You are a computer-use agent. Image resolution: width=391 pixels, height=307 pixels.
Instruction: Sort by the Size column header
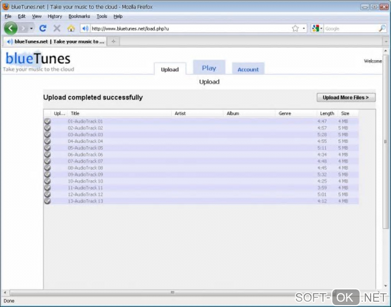click(348, 113)
